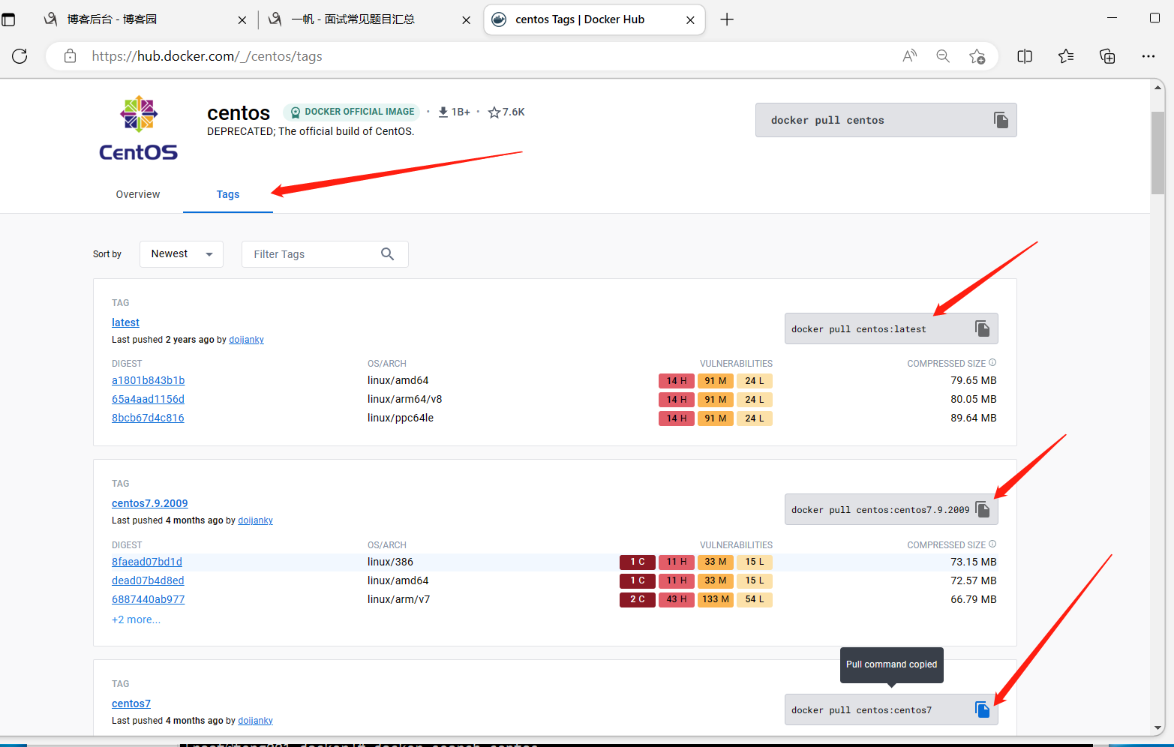Open digest 8bcb67d4c816
Image resolution: width=1174 pixels, height=747 pixels.
[x=148, y=418]
